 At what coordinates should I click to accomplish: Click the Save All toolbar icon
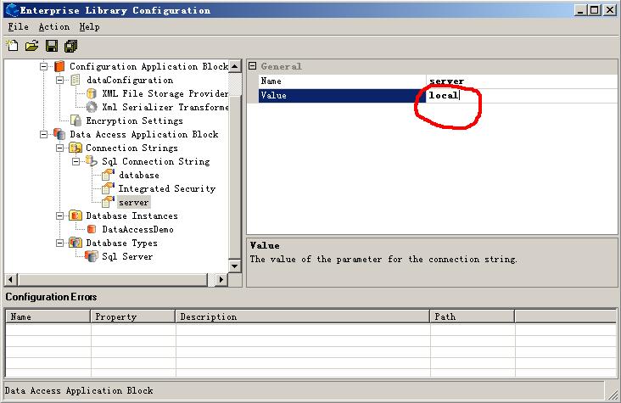click(x=71, y=46)
